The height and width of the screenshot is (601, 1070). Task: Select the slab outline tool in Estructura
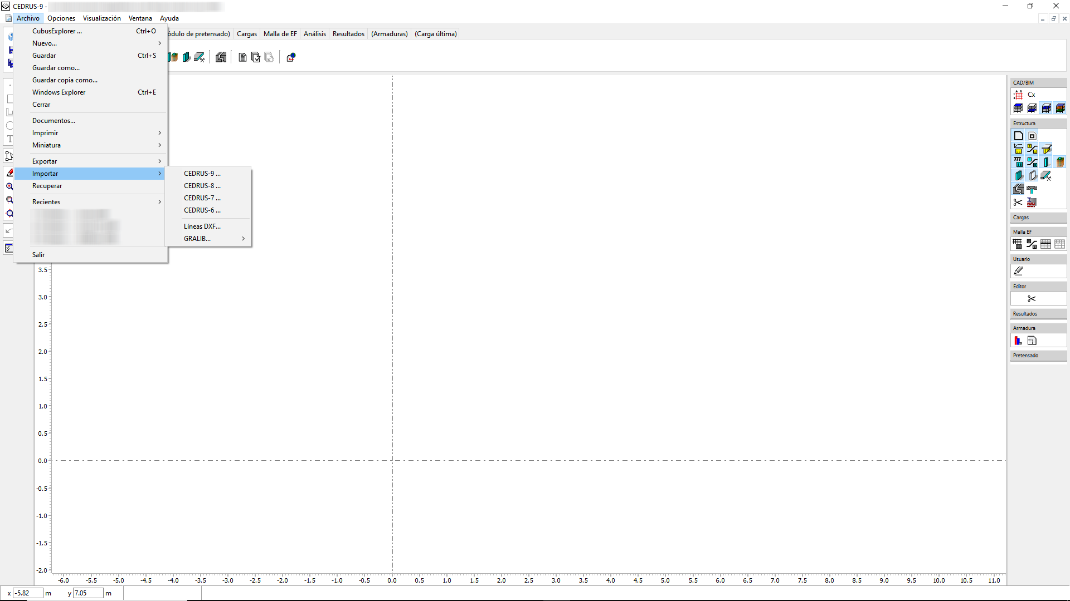point(1018,136)
